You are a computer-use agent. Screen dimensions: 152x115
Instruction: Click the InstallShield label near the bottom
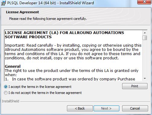coord(11,101)
